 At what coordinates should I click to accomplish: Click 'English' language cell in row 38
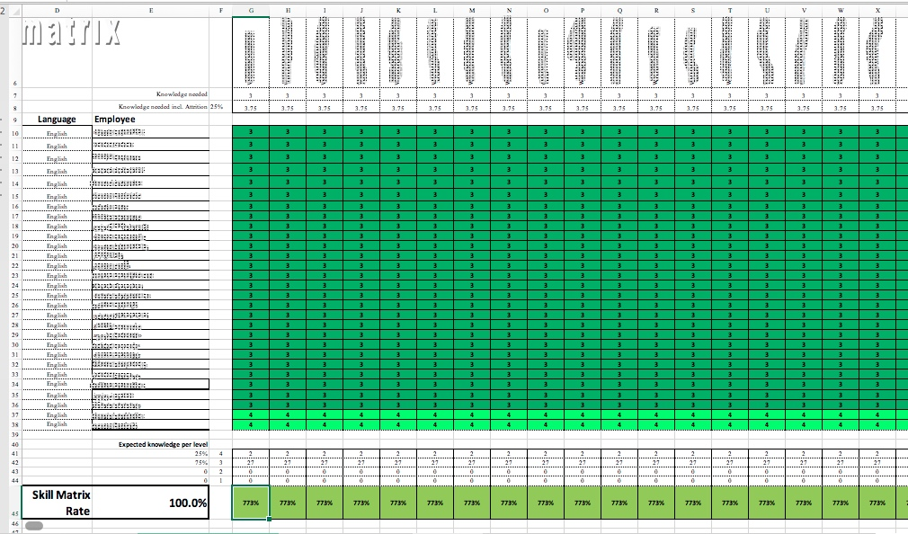(x=57, y=424)
